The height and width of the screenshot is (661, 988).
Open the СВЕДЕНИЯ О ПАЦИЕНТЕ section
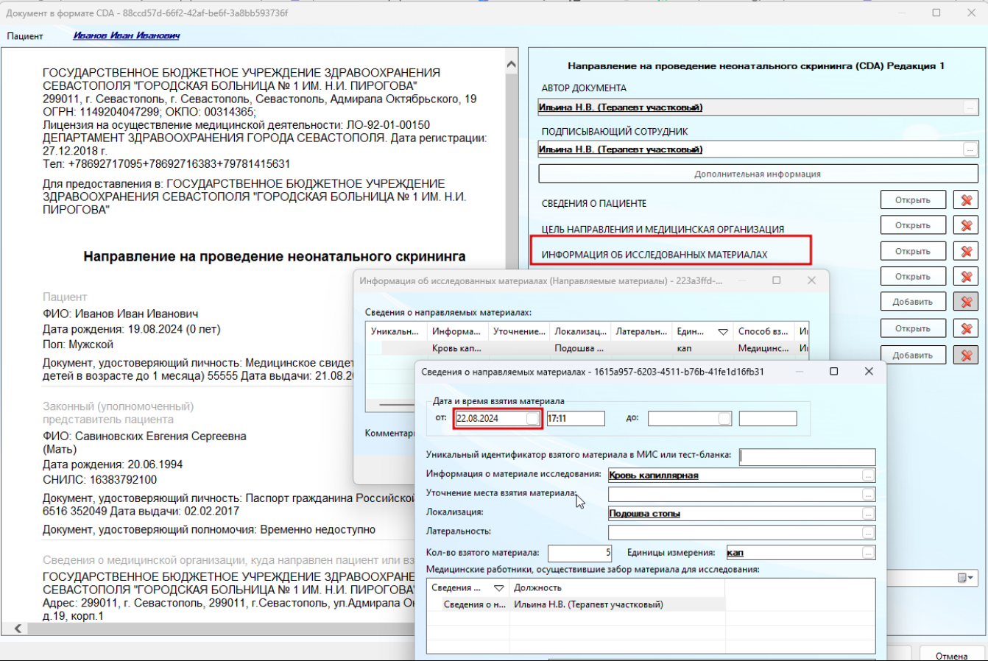tap(913, 200)
